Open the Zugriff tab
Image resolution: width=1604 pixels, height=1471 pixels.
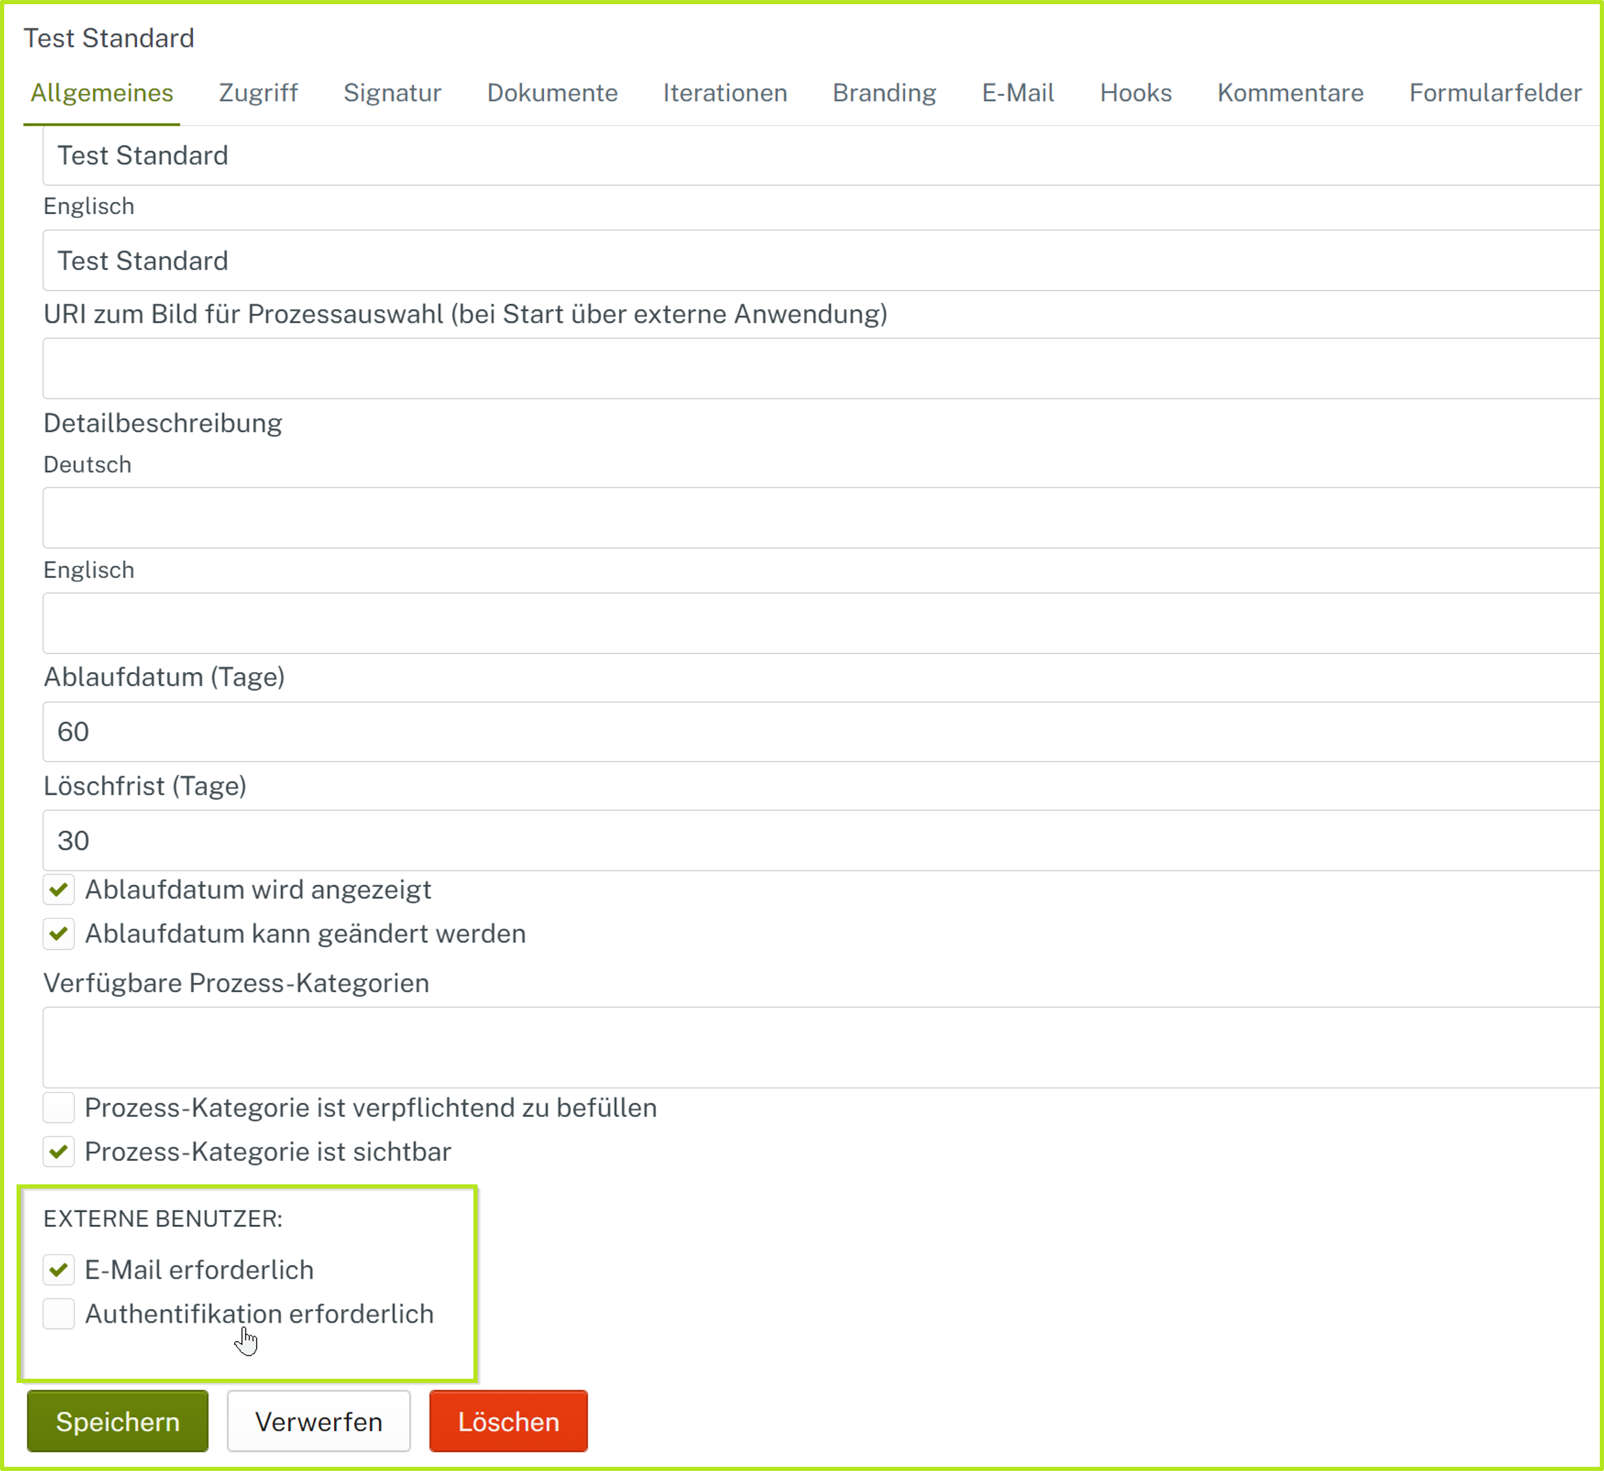[x=258, y=93]
